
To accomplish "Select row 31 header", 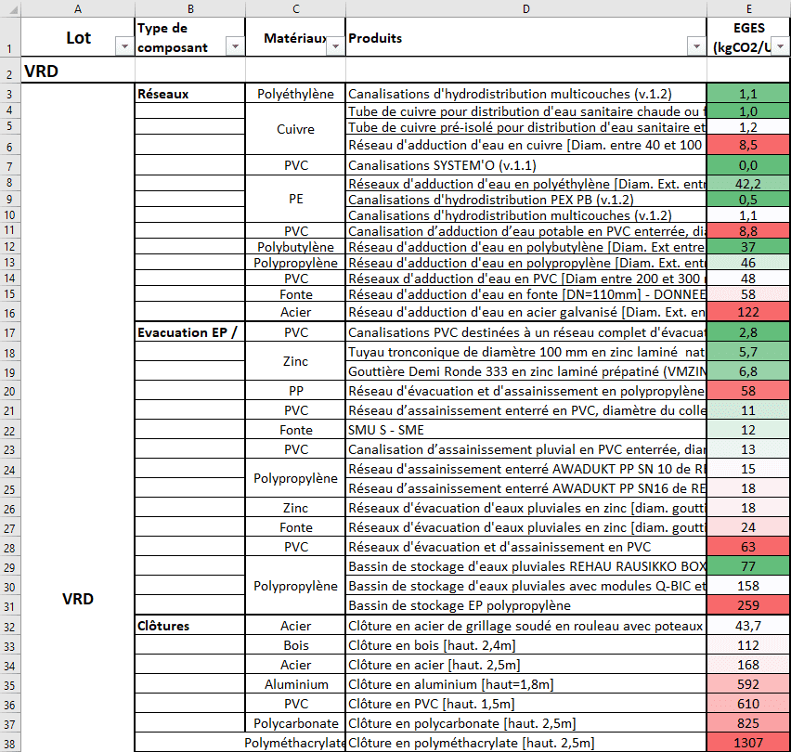I will pos(10,606).
